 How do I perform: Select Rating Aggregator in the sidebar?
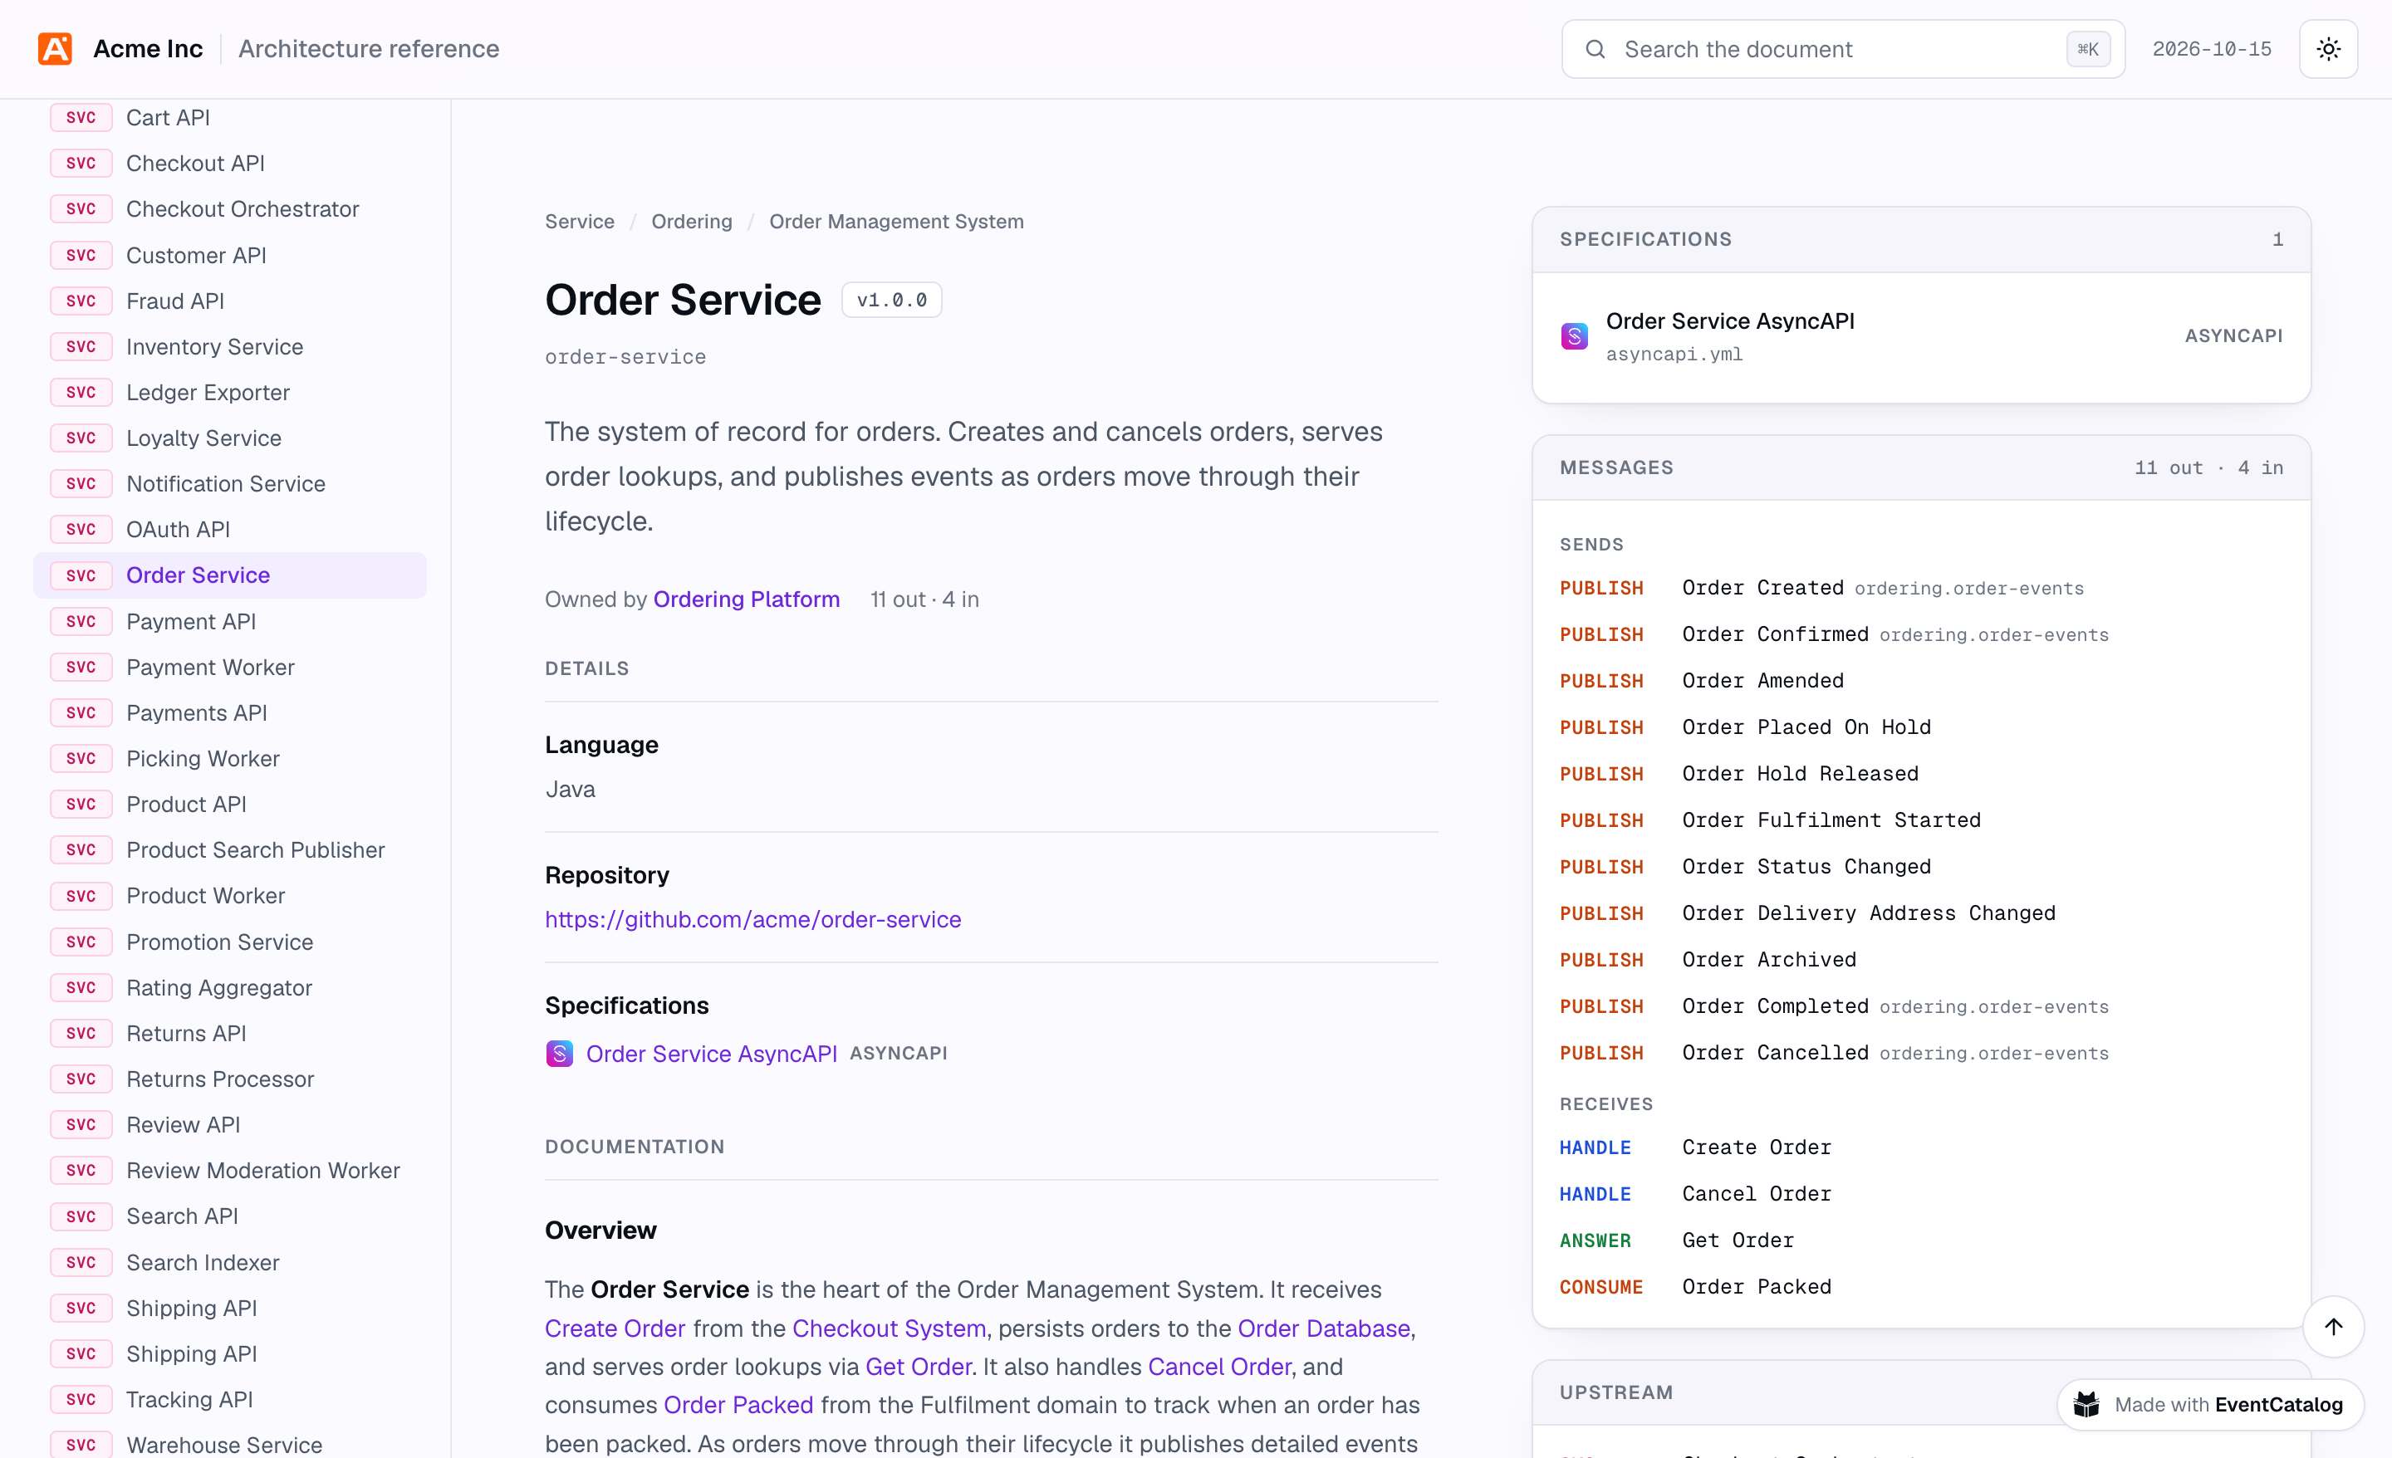[x=229, y=987]
